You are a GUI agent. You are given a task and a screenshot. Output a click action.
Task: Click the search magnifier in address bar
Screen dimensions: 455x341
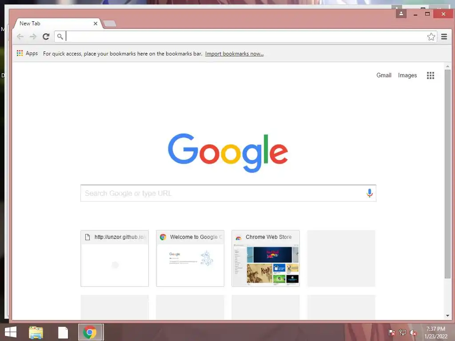[60, 36]
